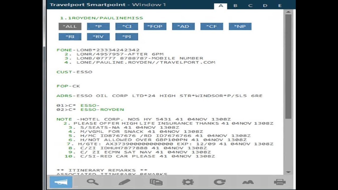Viewport: 338px width, 190px height.
Task: Click the vertical scrollbar thumb
Action: (288, 66)
